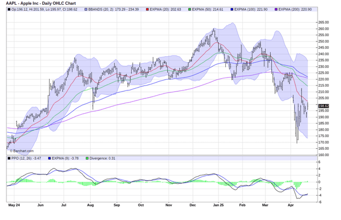341x220 pixels.
Task: Click the 225.00 price axis label
Action: (323, 73)
